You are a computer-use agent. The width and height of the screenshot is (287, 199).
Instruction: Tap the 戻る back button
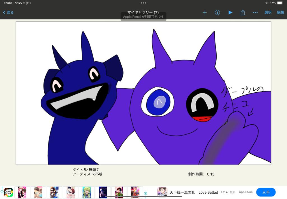point(8,13)
